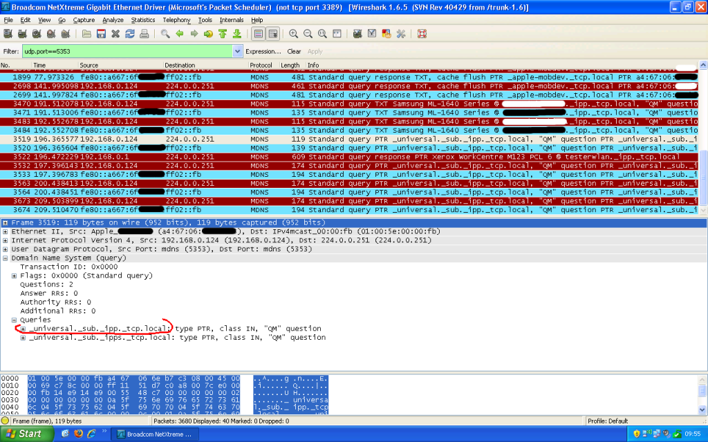Reload the capture file
Viewport: 708px width, 442px height.
click(130, 34)
